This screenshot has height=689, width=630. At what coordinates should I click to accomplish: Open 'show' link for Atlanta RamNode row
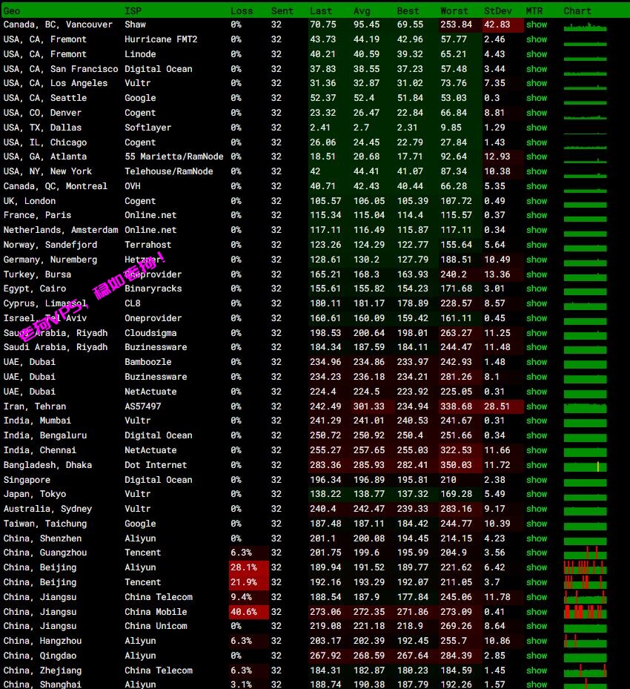(x=537, y=156)
